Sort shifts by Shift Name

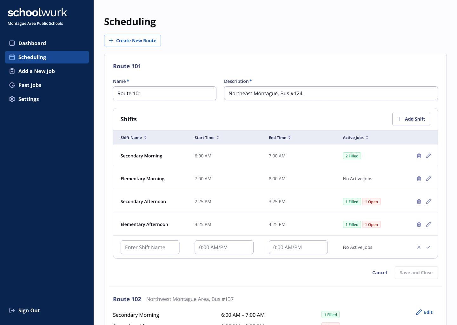134,137
